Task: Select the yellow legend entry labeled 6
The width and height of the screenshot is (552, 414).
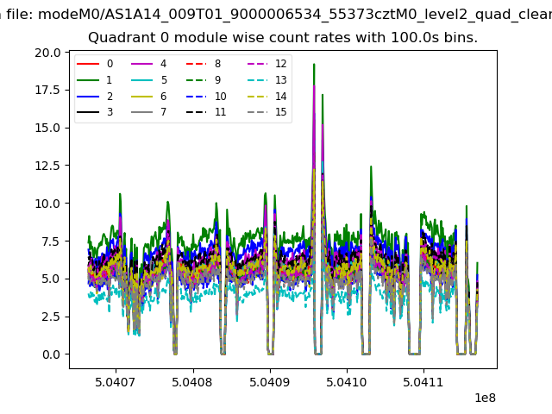Action: click(141, 96)
